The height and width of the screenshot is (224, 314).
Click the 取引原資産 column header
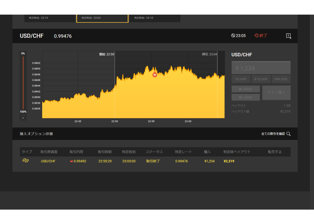tap(49, 152)
